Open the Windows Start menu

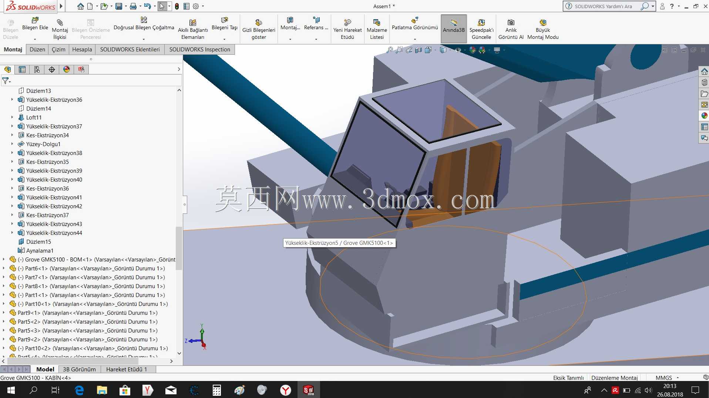pos(11,390)
